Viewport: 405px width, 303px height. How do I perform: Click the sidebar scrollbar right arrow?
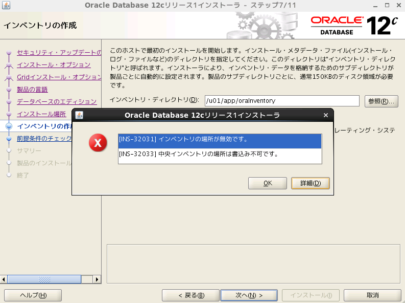97,279
